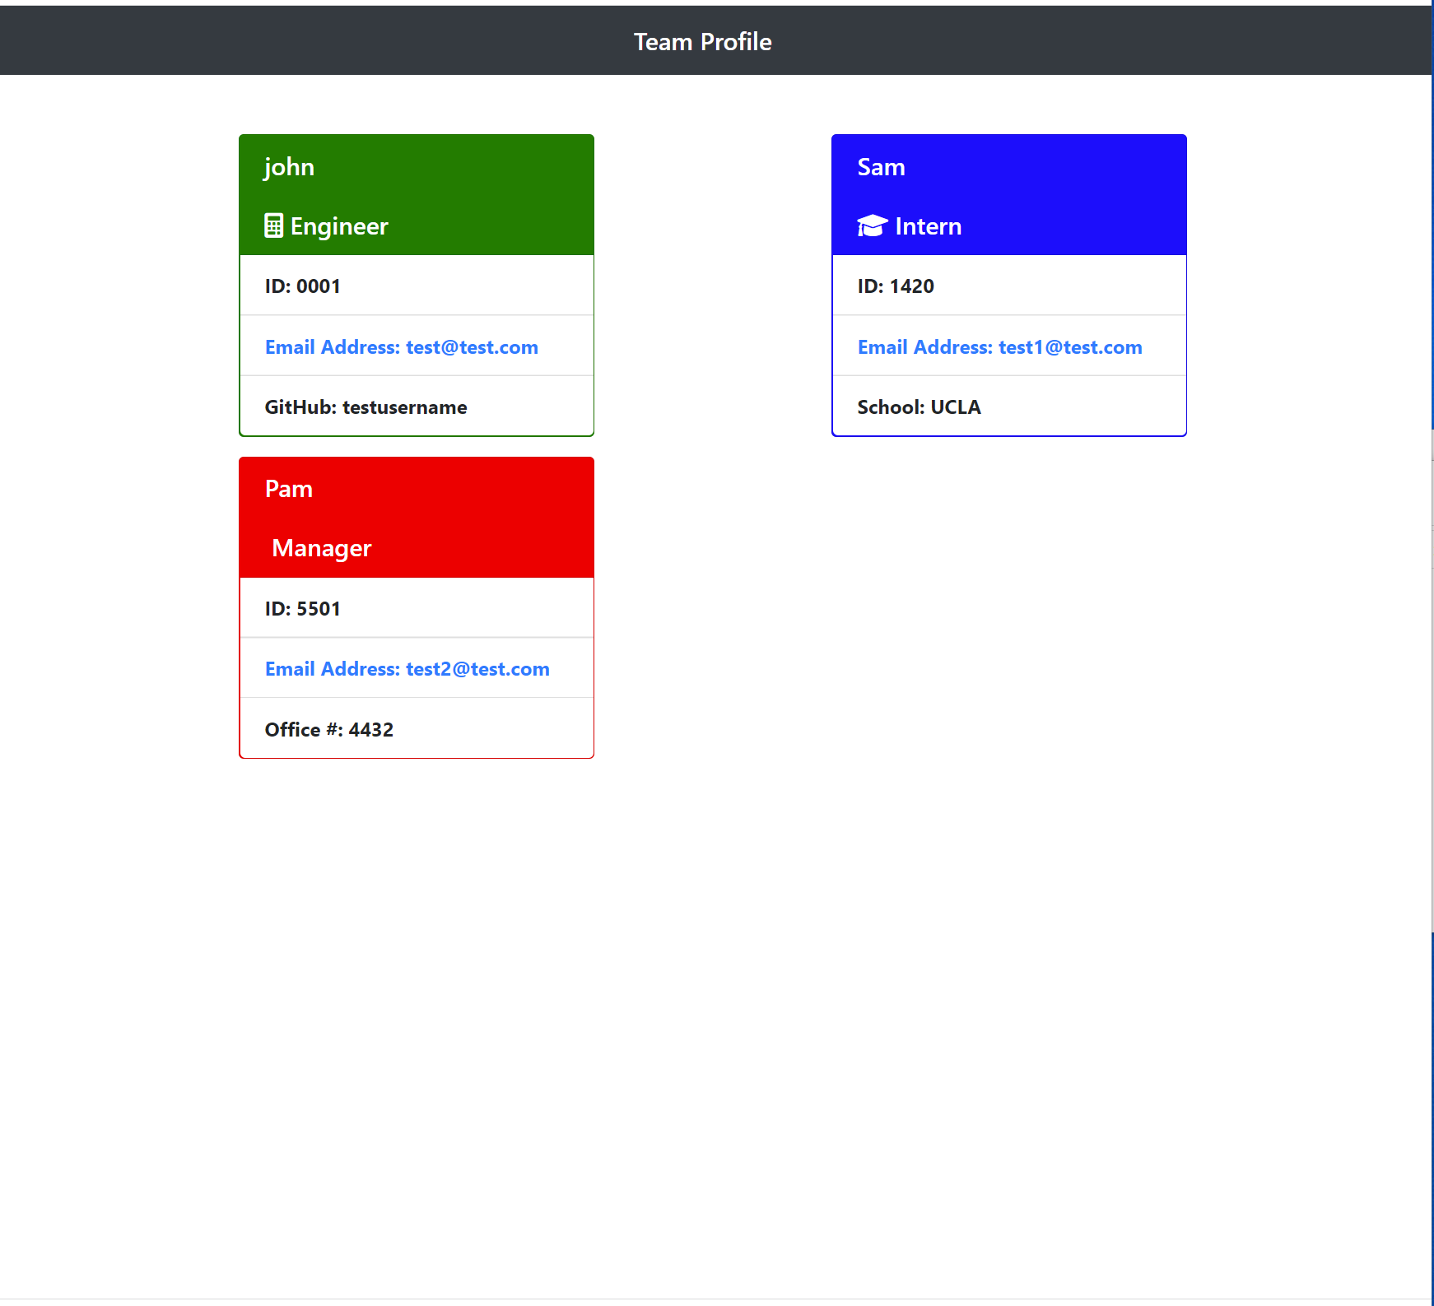
Task: Click the Team Profile title bar
Action: (x=701, y=40)
